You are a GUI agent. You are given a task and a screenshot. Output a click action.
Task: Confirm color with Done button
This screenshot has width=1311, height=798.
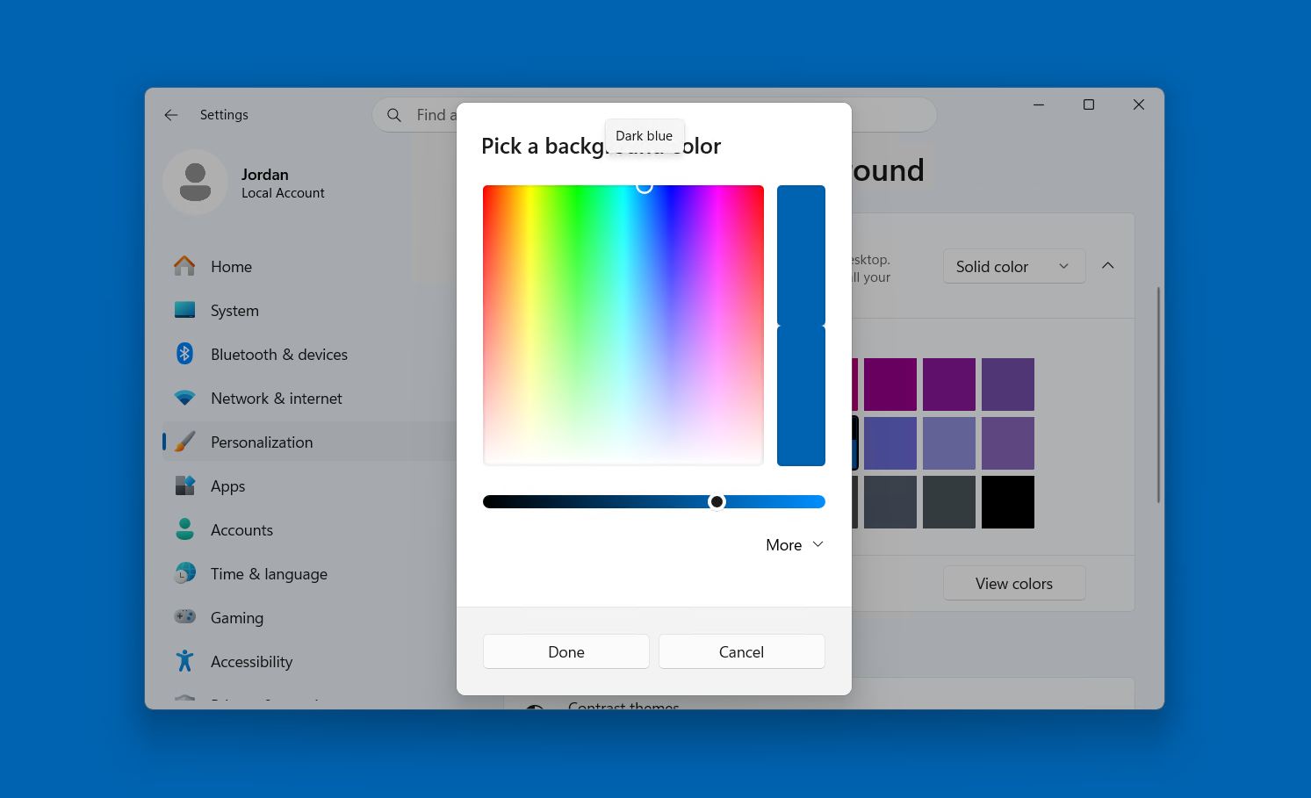[x=566, y=651]
